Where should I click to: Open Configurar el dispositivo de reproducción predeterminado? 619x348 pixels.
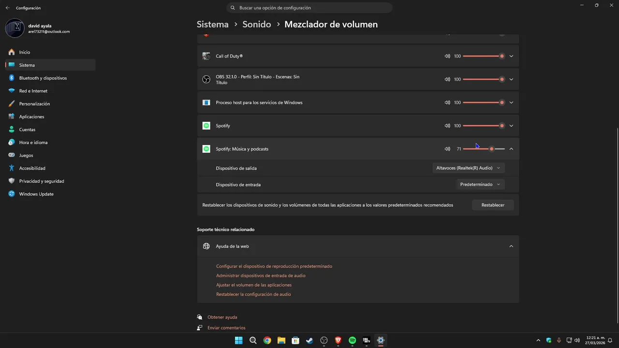(274, 266)
